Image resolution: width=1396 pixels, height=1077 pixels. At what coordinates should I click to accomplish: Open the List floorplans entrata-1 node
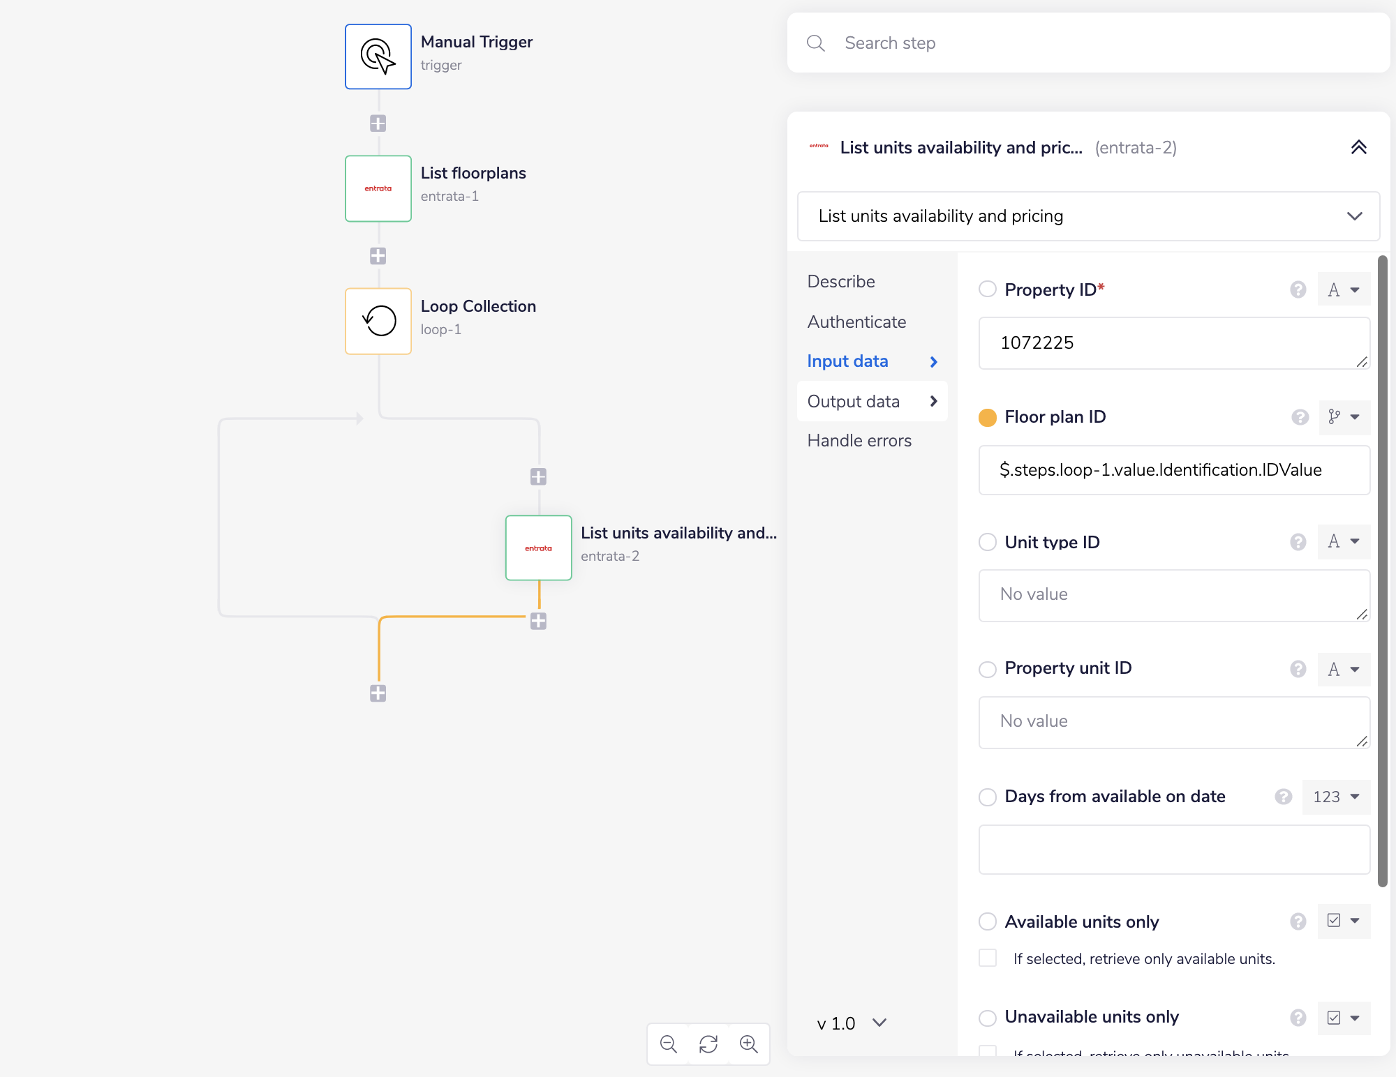coord(378,188)
